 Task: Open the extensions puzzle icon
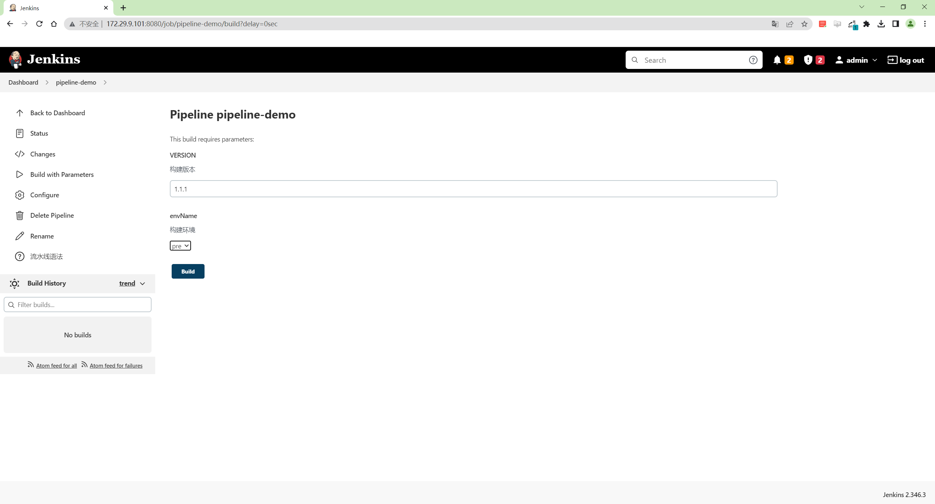pos(866,24)
